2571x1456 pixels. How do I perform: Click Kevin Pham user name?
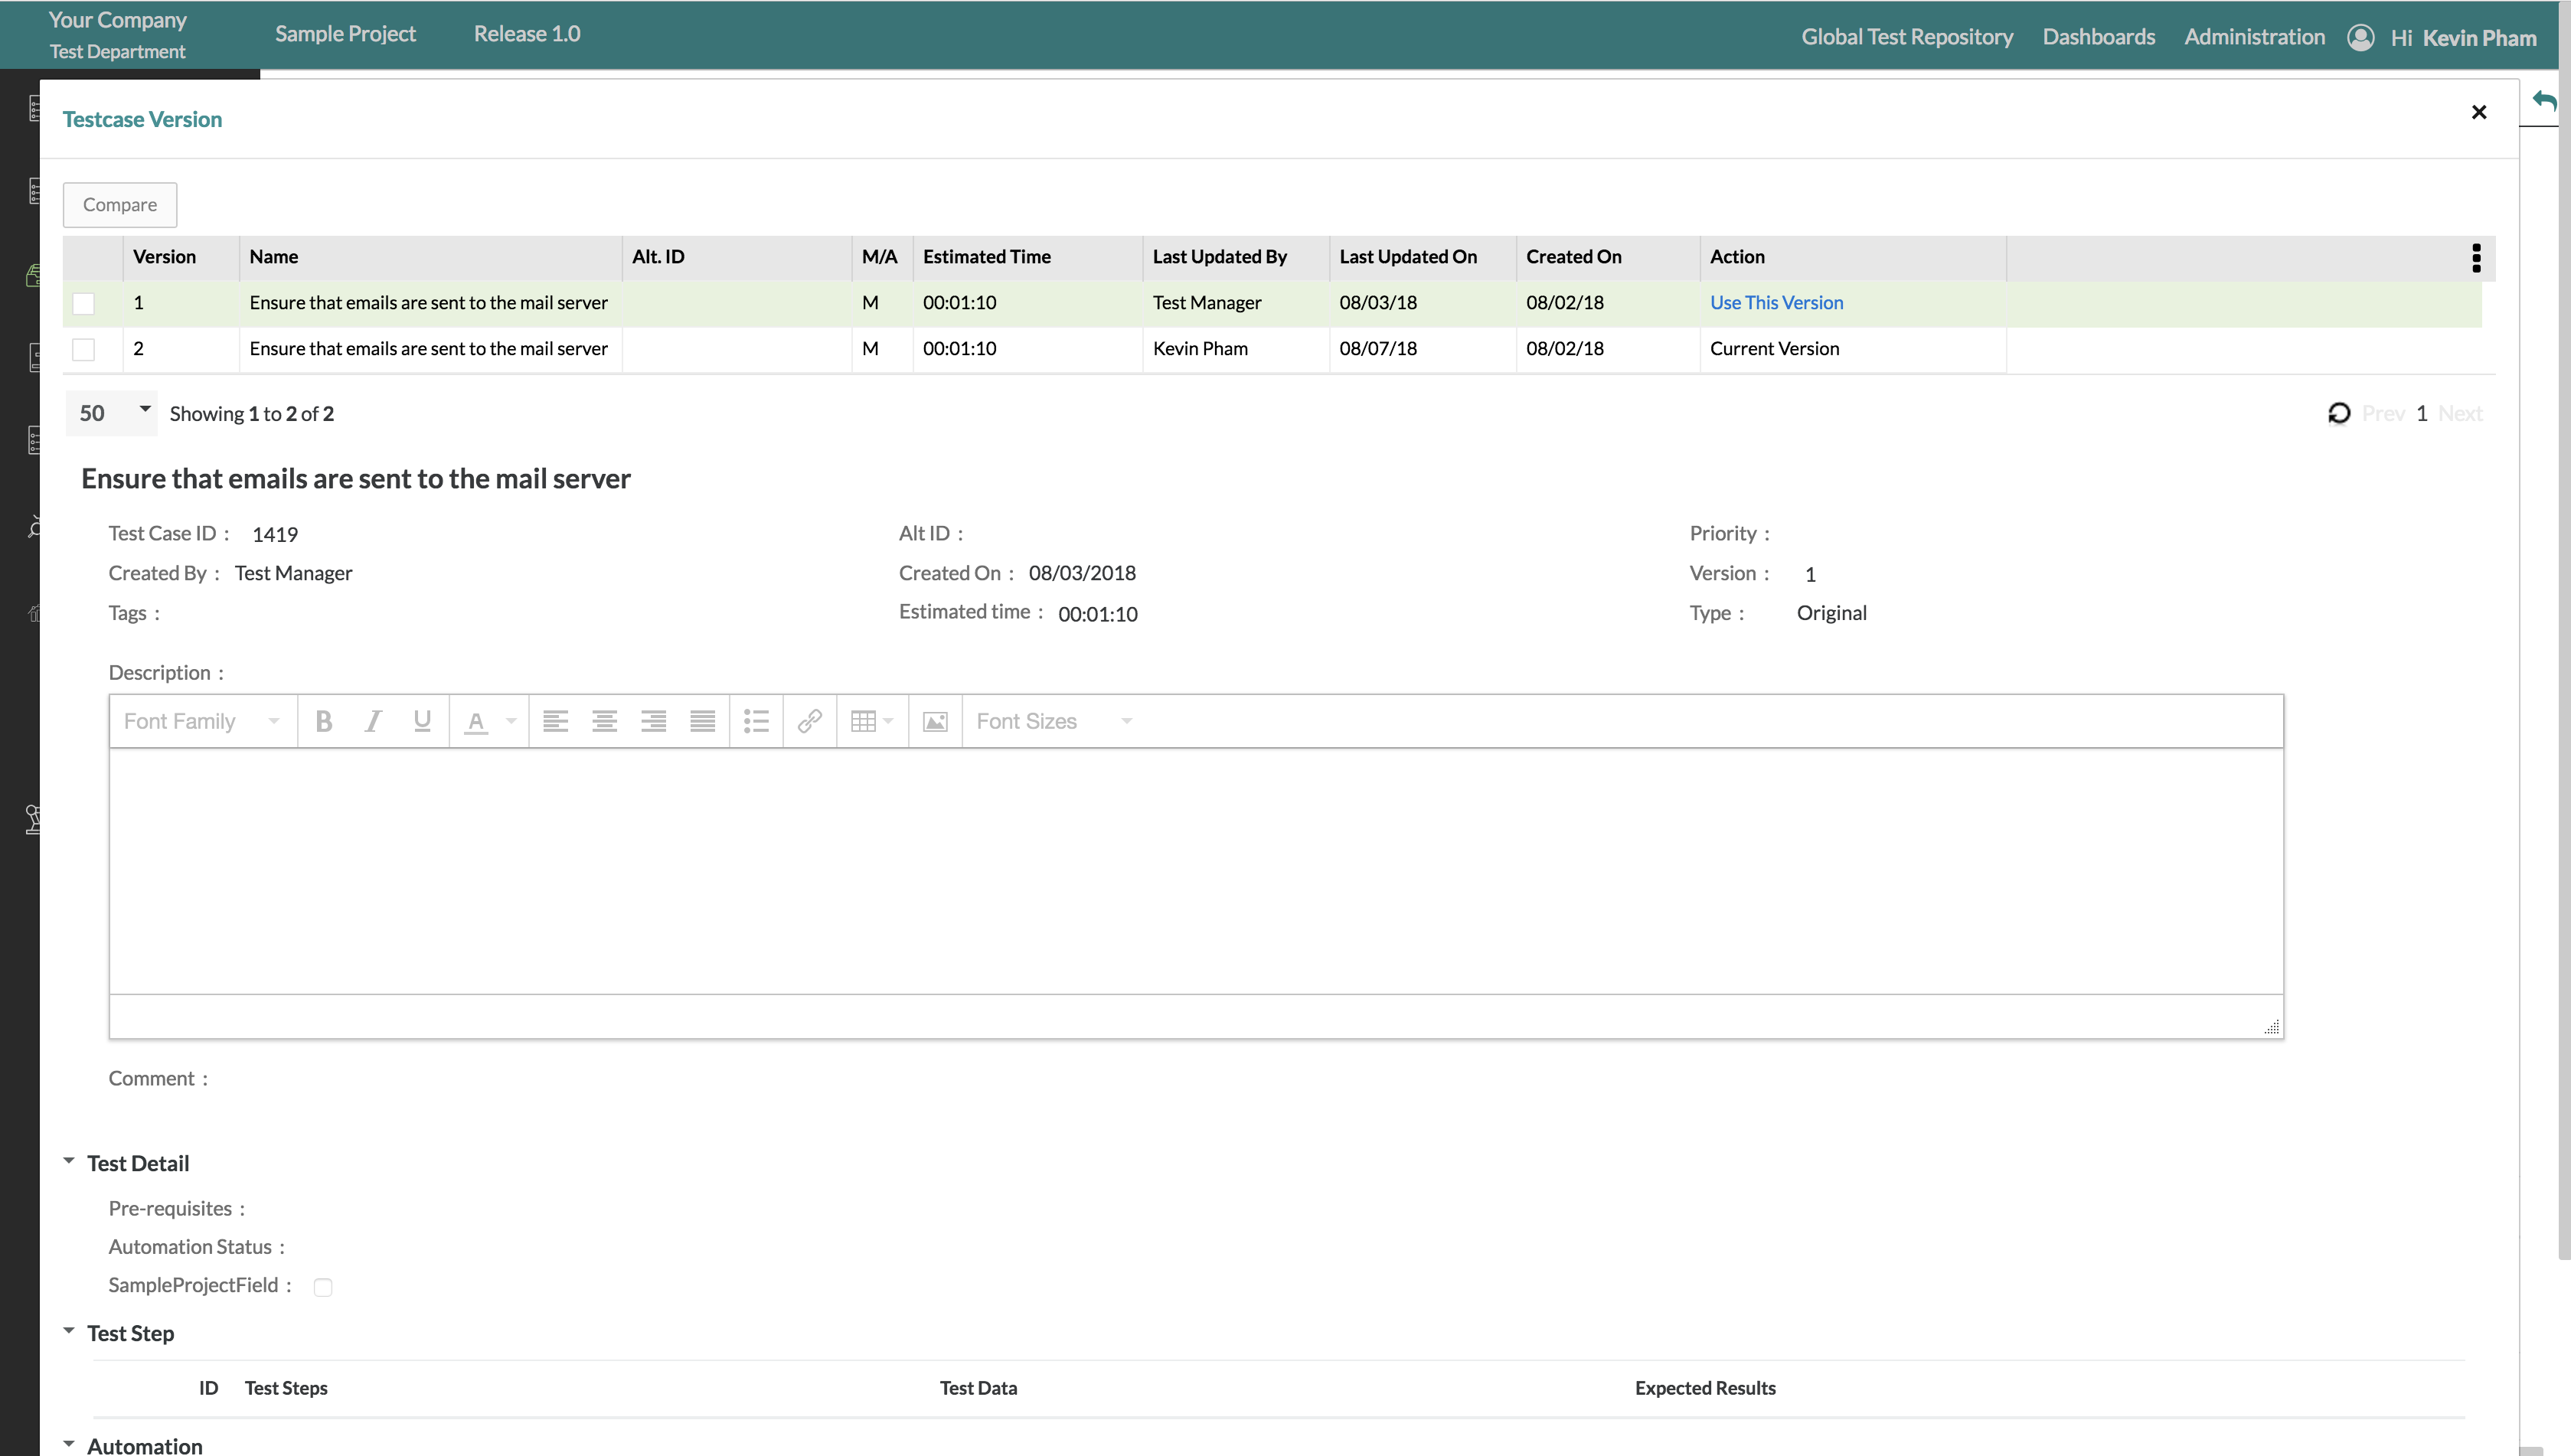(x=2479, y=38)
